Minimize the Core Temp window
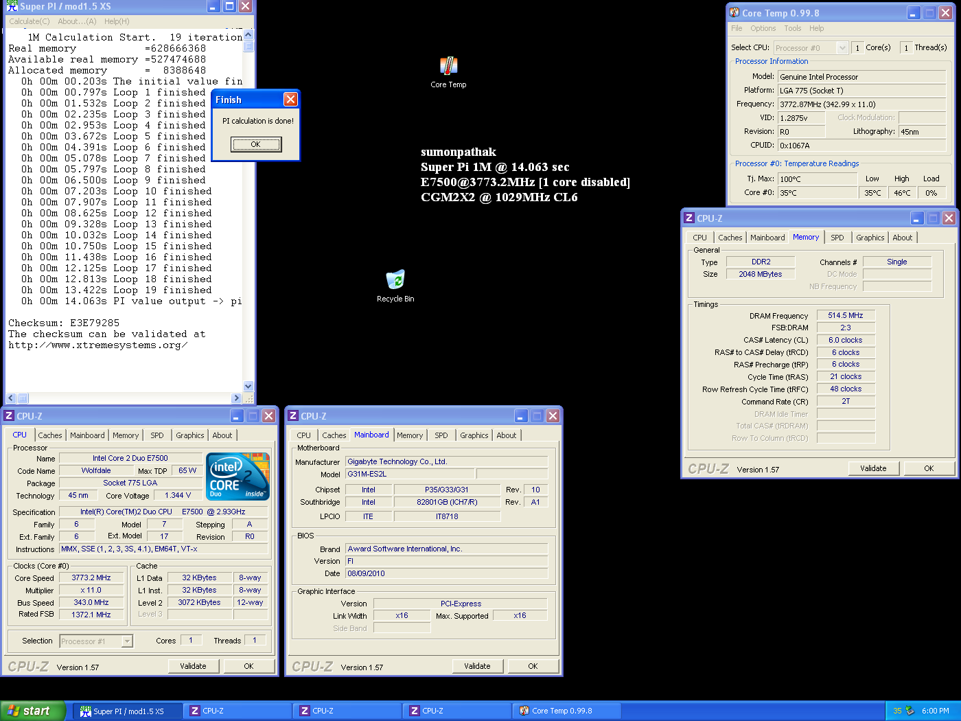This screenshot has height=721, width=961. coord(913,13)
